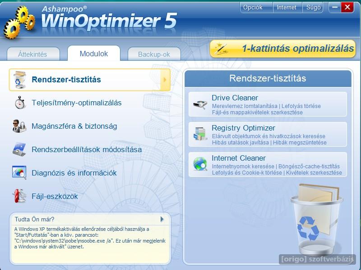Click the Rendszer-tisztítás recycle bin icon
The height and width of the screenshot is (270, 361).
point(19,80)
